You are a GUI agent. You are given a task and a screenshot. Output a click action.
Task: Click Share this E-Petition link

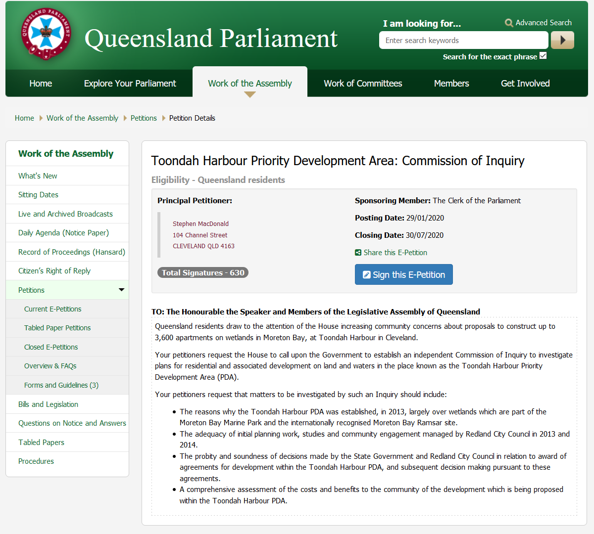396,253
